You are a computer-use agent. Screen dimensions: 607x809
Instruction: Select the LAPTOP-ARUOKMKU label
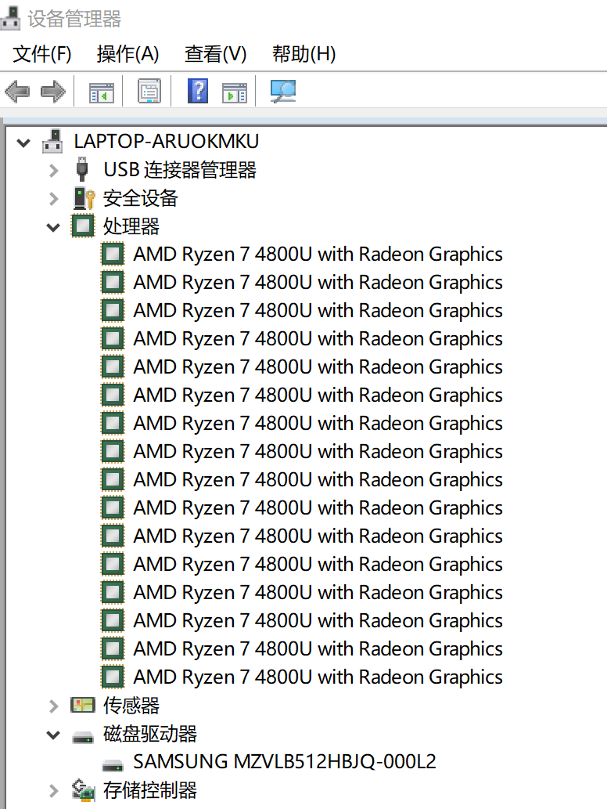167,142
